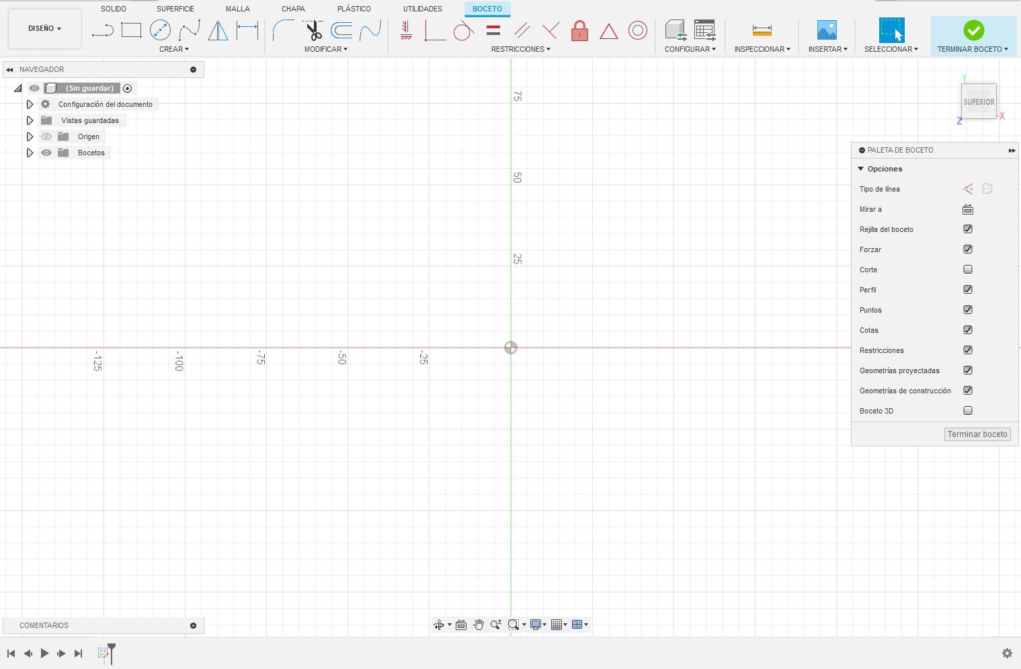The image size is (1021, 669).
Task: Apply the Equal constraint
Action: 493,30
